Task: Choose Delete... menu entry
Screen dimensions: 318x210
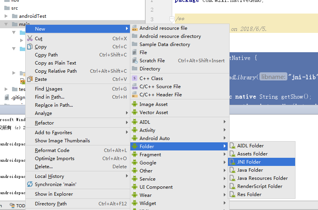Action: (x=78, y=167)
